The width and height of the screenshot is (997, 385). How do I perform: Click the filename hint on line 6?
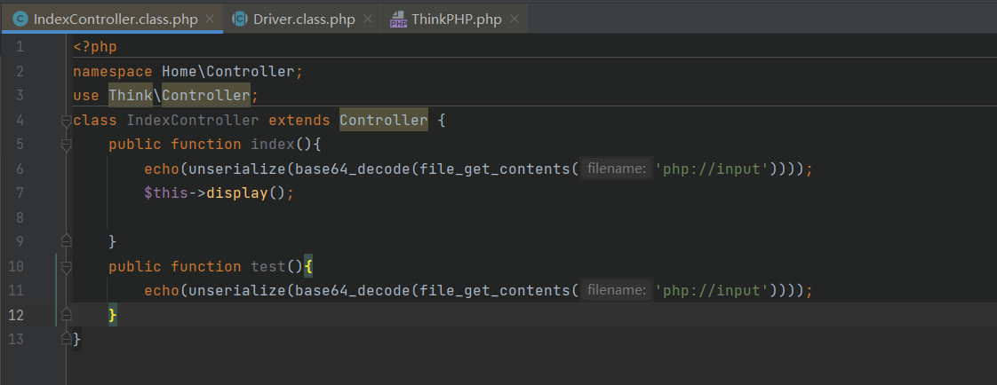tap(616, 169)
